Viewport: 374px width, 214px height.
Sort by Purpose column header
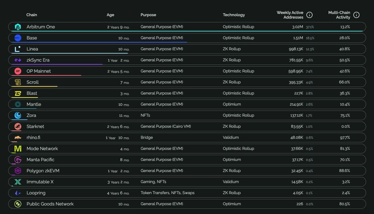coord(148,15)
